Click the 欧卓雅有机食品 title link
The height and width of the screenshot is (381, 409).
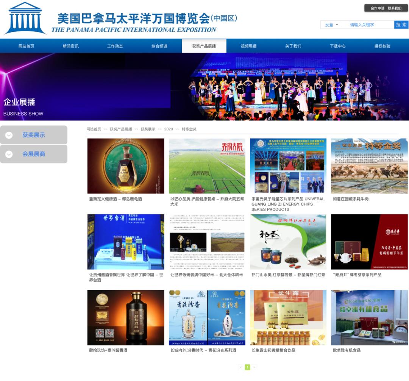347,350
